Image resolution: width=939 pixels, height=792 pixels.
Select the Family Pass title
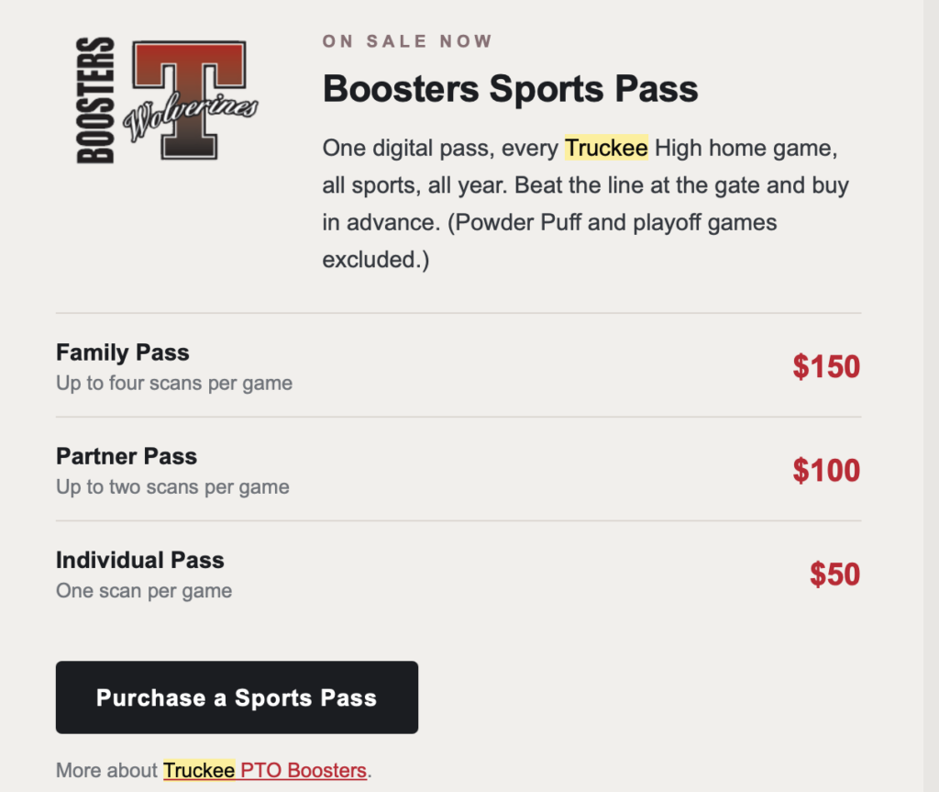[x=122, y=352]
